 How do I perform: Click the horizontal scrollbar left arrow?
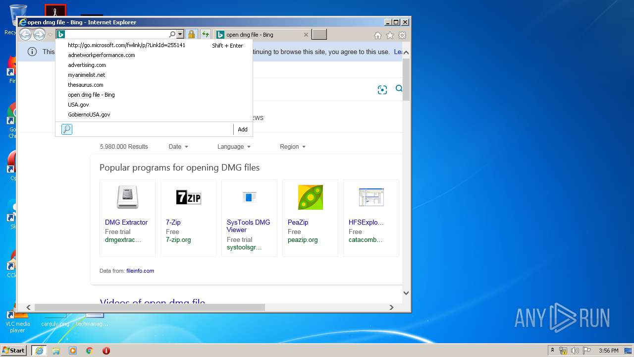point(28,307)
